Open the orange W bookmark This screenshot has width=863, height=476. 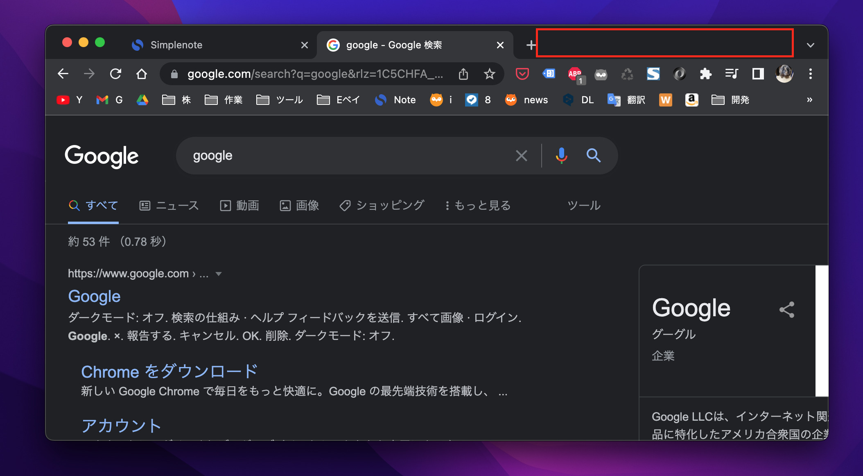pos(666,100)
